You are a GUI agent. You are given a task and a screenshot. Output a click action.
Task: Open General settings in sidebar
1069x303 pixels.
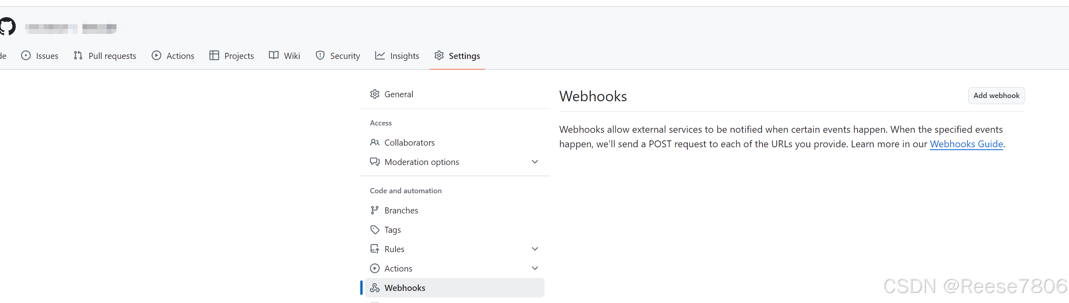coord(455,94)
